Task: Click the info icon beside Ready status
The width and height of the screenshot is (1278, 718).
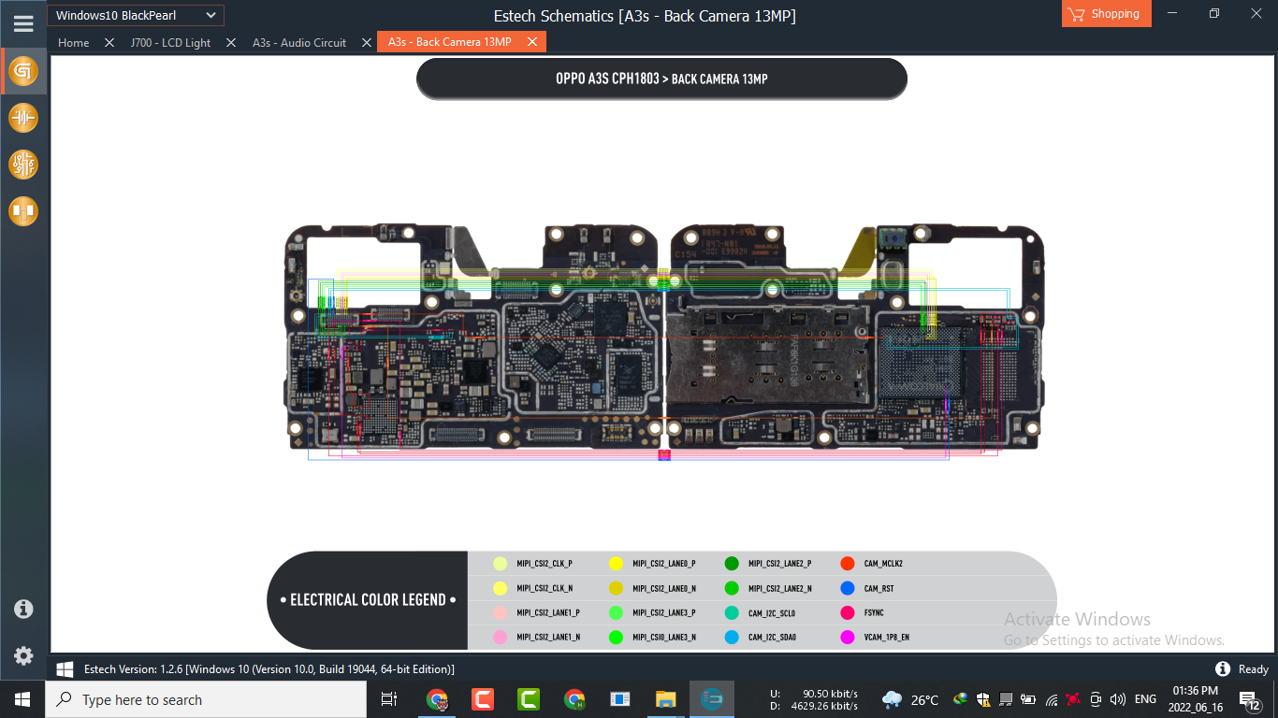Action: 1222,668
